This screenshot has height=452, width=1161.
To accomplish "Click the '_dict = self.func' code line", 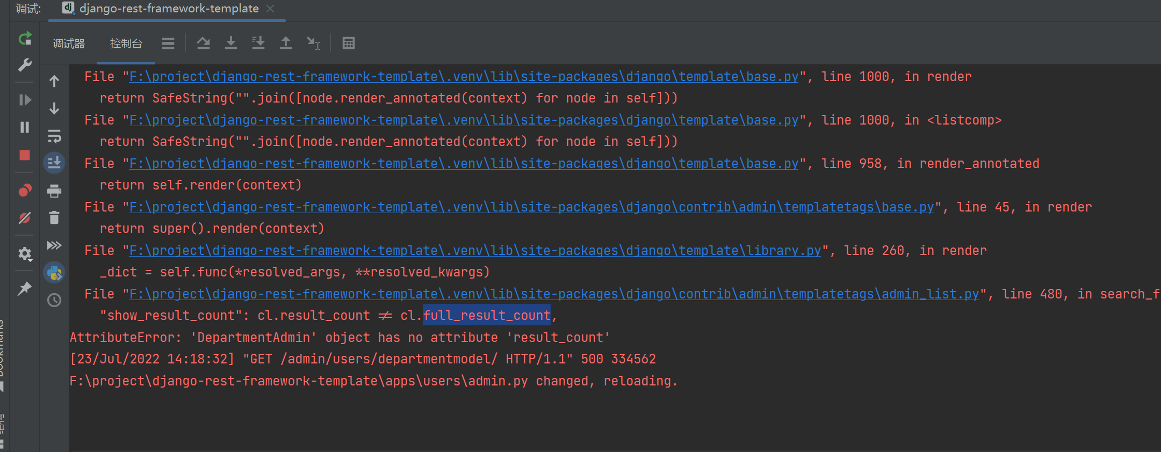I will click(295, 272).
